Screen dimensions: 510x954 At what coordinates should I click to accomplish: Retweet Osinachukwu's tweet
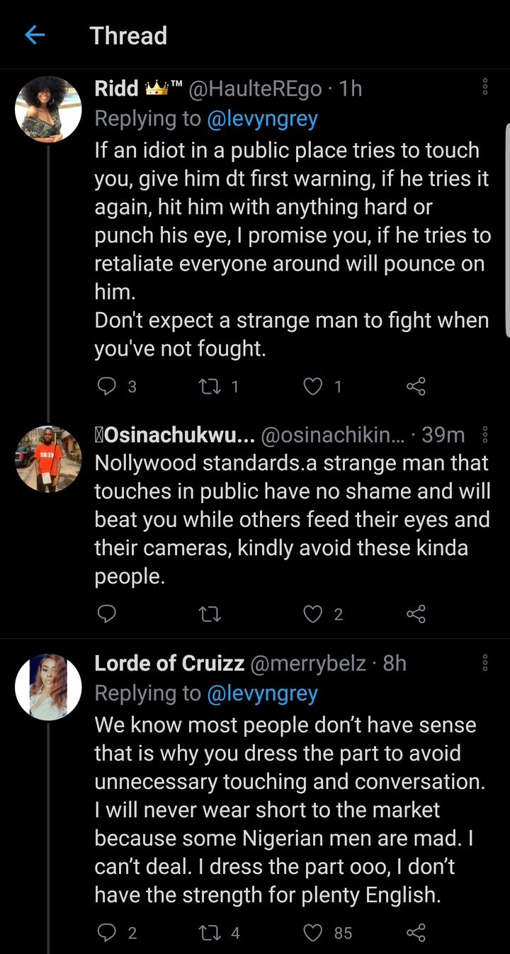[x=209, y=614]
